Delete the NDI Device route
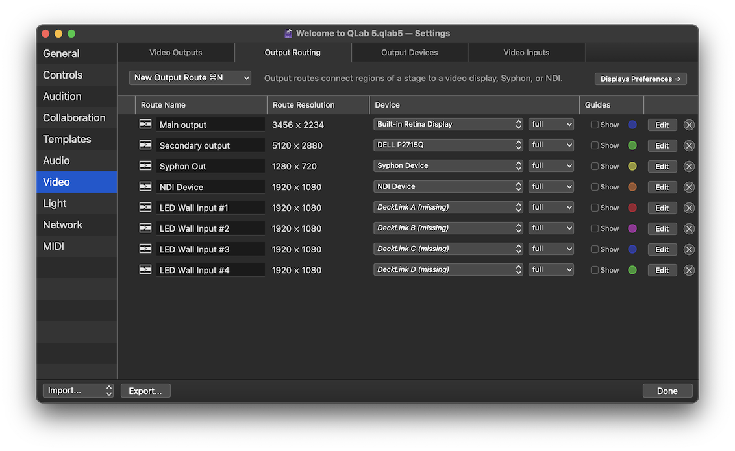The height and width of the screenshot is (451, 735). 689,186
